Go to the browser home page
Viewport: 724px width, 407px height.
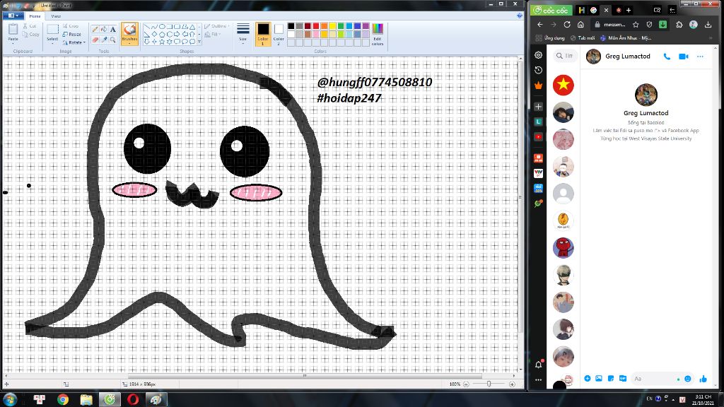pyautogui.click(x=581, y=25)
